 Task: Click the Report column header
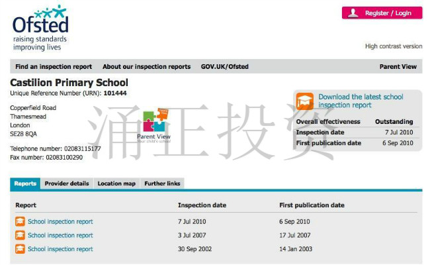coord(26,205)
